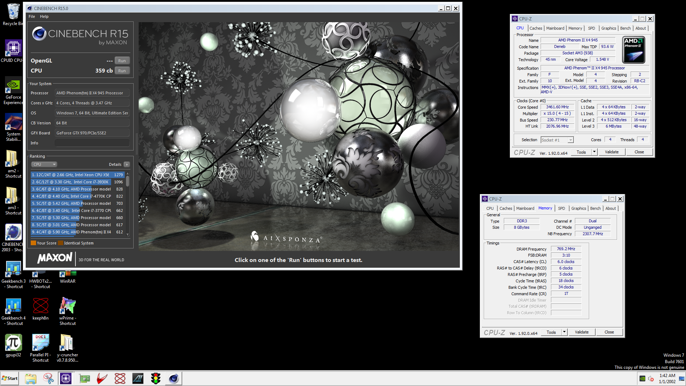Select ranking row 4 Core i7-4770K
Screen dimensions: 686x386
[x=78, y=196]
